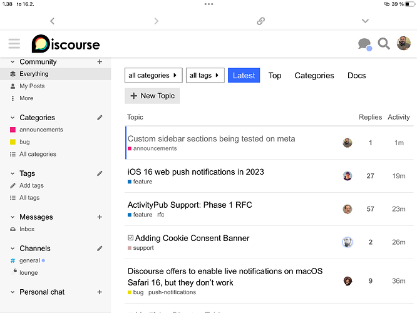
Task: Open topic iOS 16 web push notifications
Action: point(196,172)
